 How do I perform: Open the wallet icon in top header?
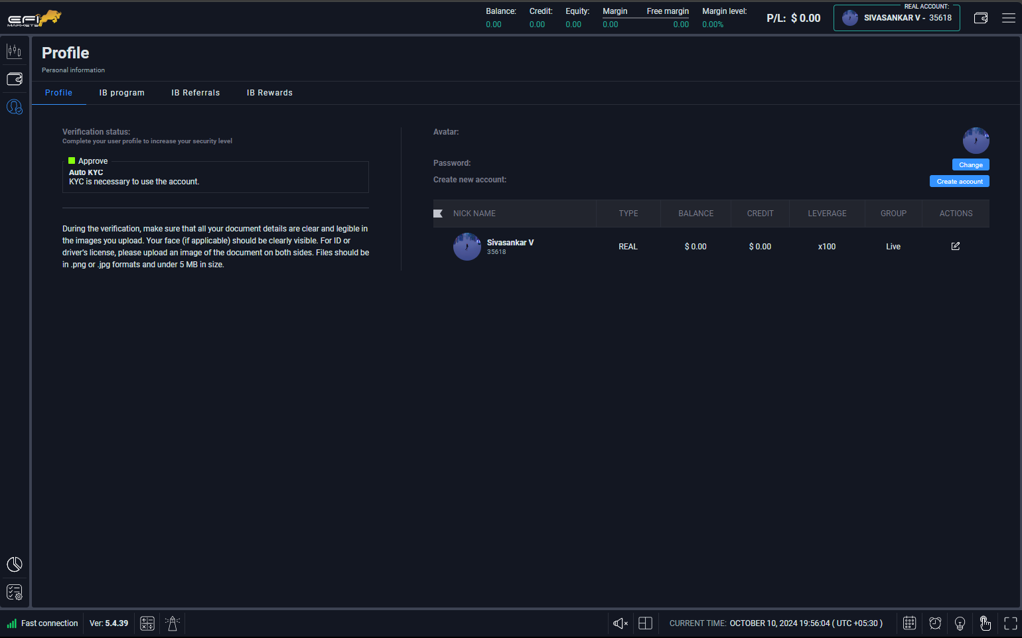(x=981, y=18)
